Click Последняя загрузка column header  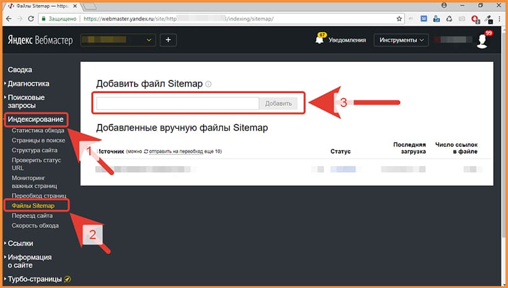click(409, 148)
